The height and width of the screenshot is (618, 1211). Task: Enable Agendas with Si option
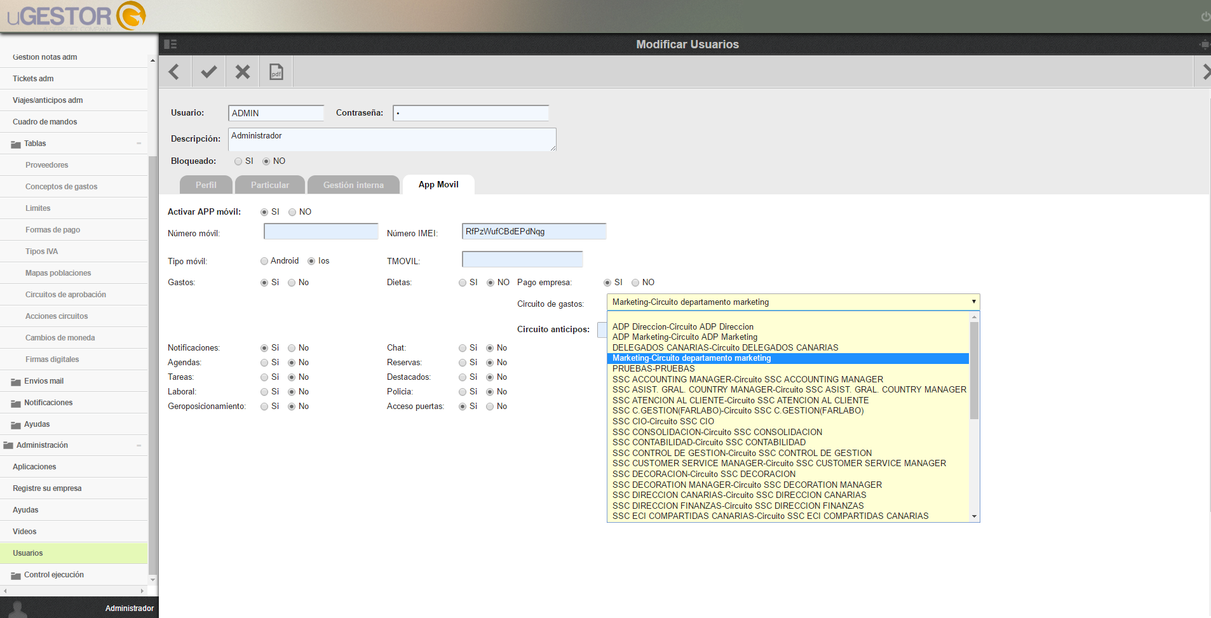[x=264, y=363]
